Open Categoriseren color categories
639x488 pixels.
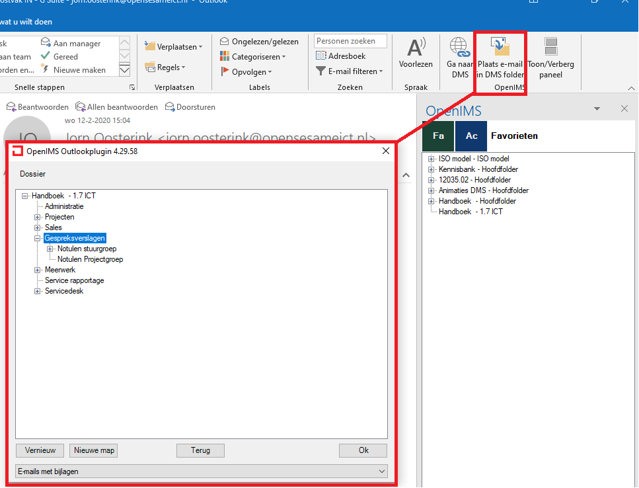point(252,56)
